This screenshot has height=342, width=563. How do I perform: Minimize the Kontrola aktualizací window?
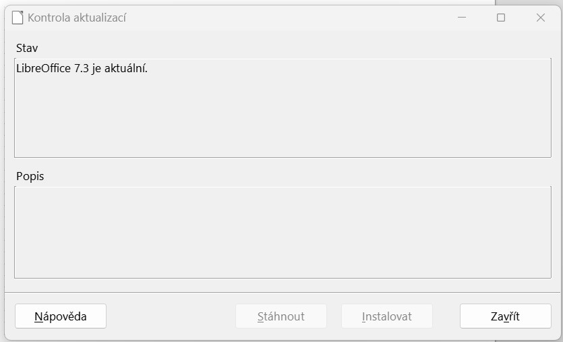(462, 18)
